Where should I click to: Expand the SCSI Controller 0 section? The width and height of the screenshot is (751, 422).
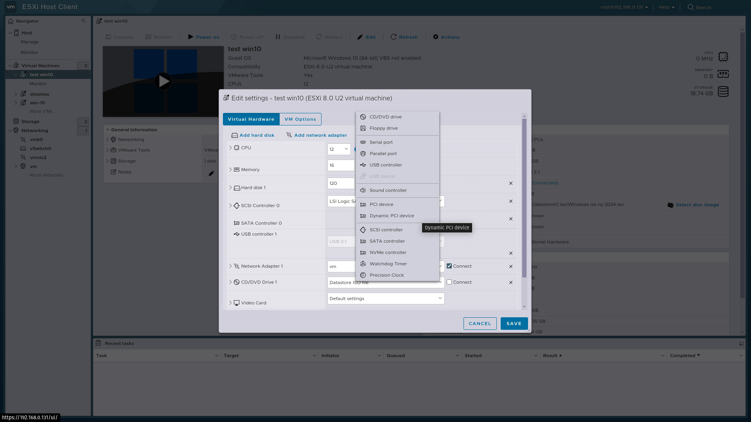pyautogui.click(x=230, y=205)
